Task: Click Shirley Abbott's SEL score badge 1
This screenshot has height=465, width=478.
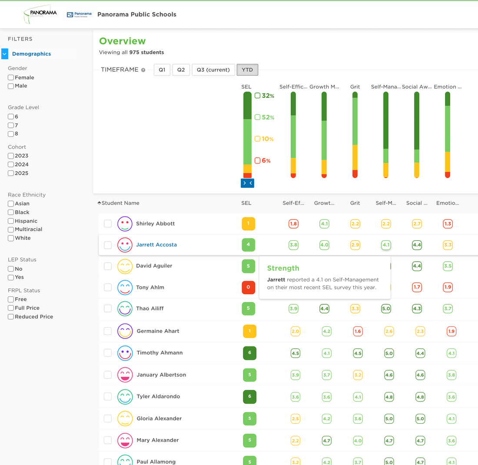Action: [x=248, y=223]
